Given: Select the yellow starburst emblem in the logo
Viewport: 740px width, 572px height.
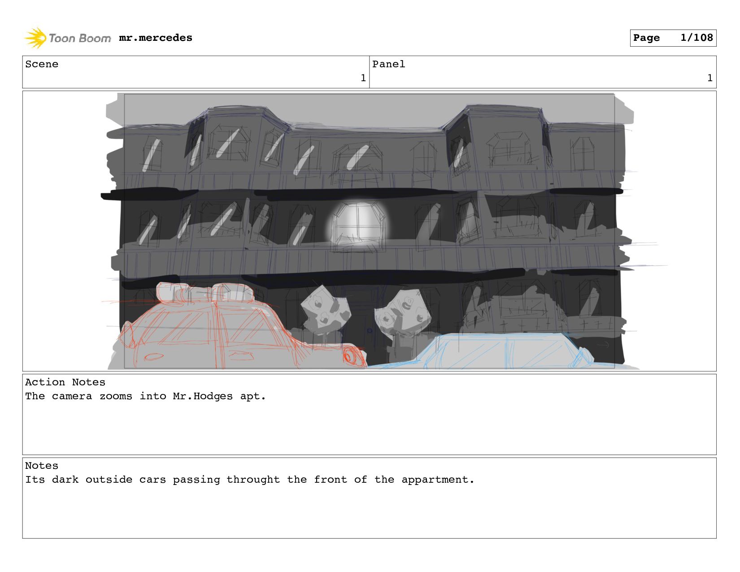Looking at the screenshot, I should tap(36, 38).
